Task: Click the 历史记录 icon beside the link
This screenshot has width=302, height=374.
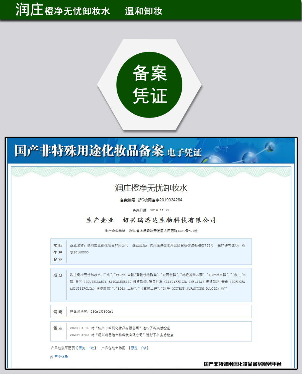Action: [x=52, y=357]
